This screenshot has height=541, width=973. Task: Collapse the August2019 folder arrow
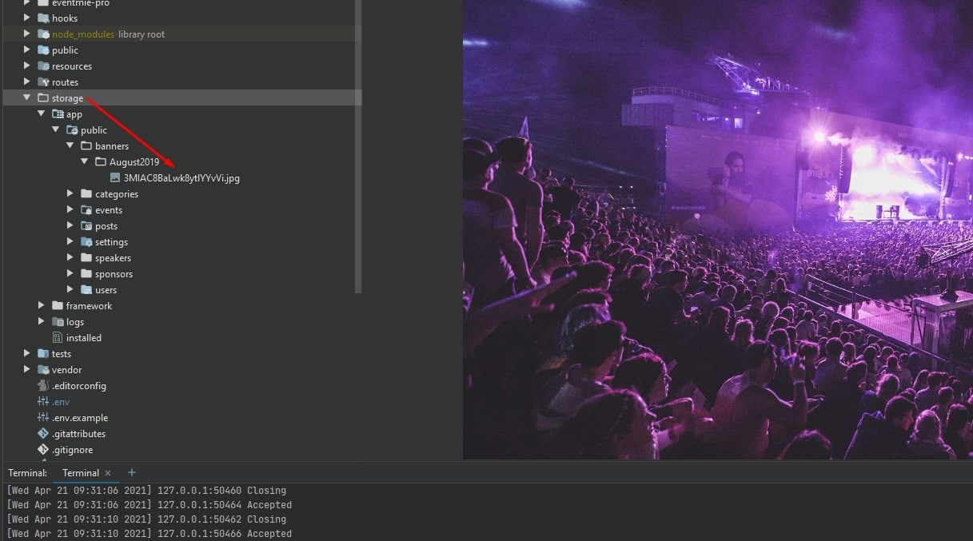[85, 162]
